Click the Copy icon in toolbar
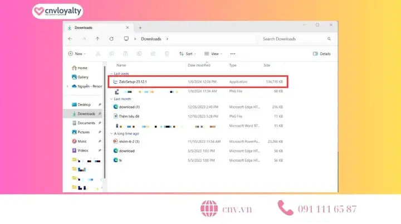The image size is (401, 224). pyautogui.click(x=112, y=53)
